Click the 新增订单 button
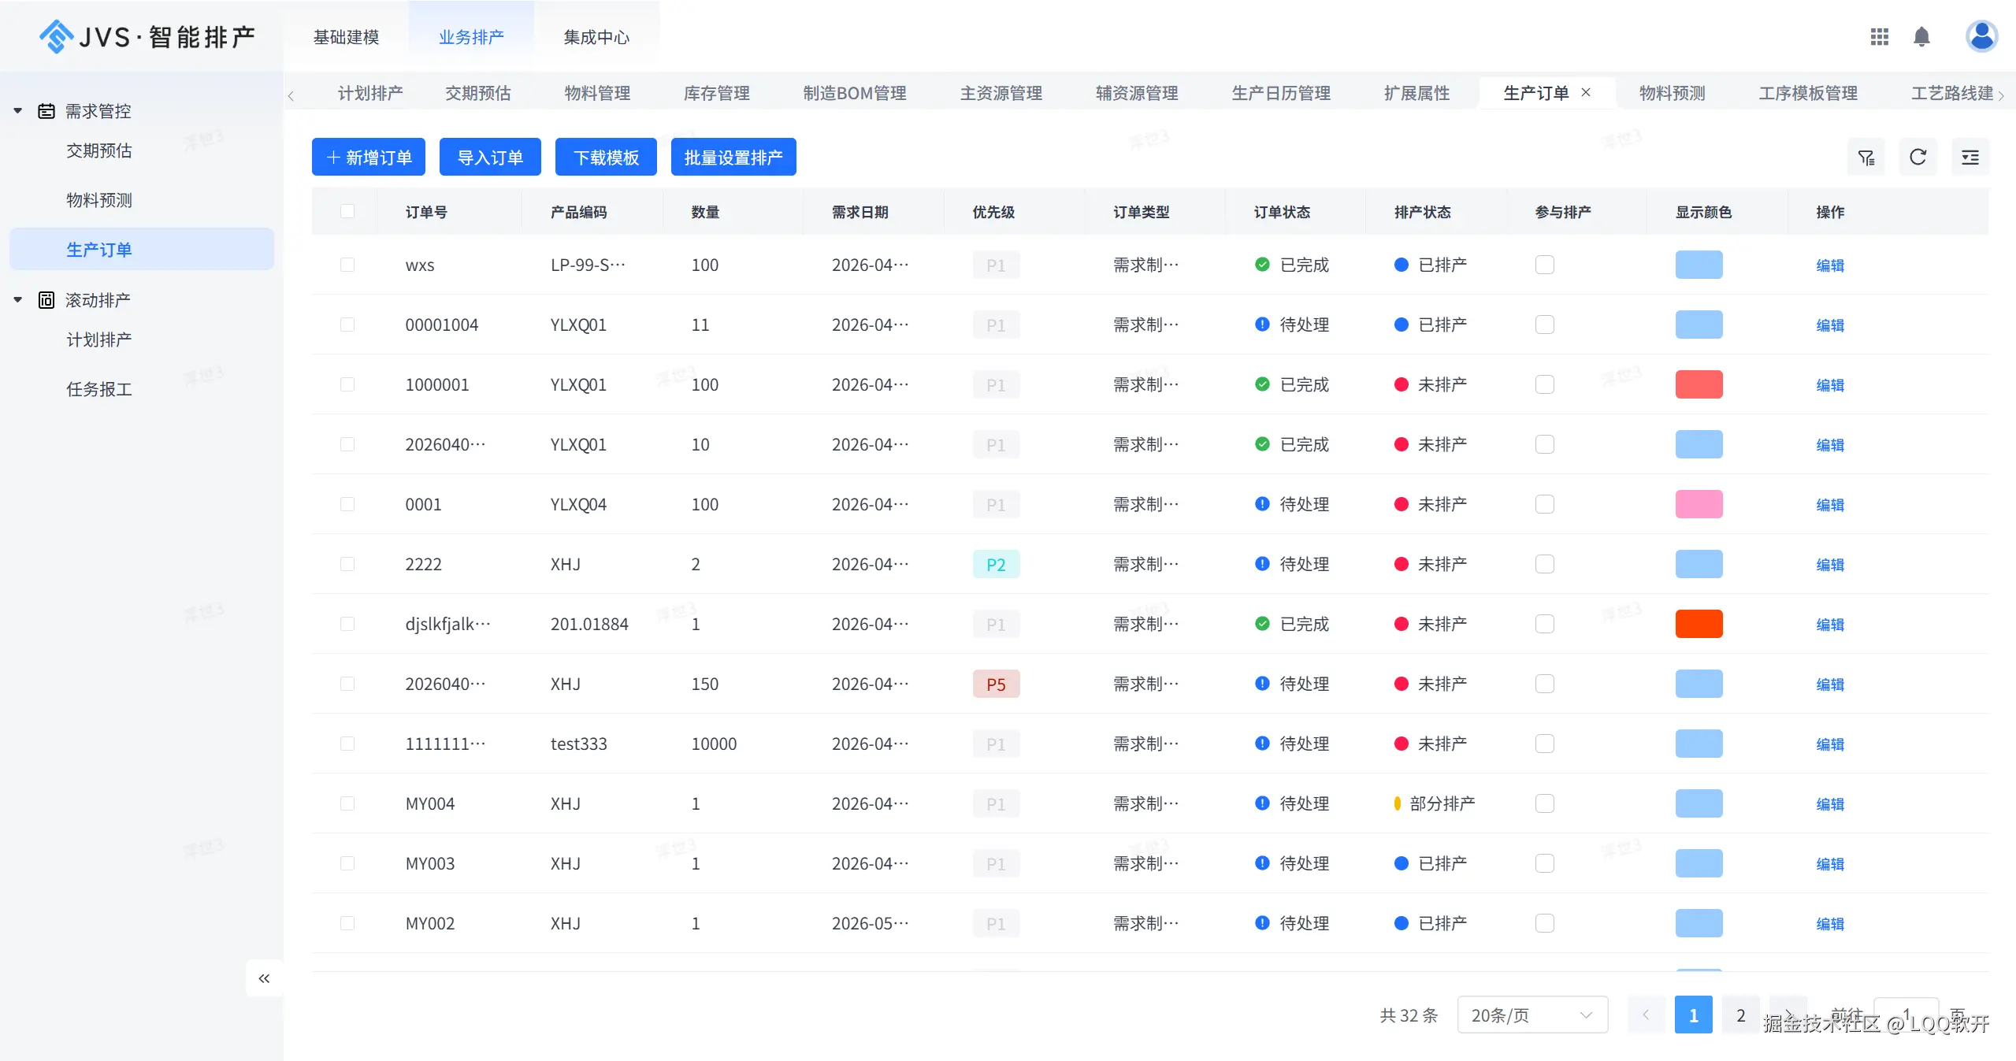Image resolution: width=2016 pixels, height=1061 pixels. 369,158
